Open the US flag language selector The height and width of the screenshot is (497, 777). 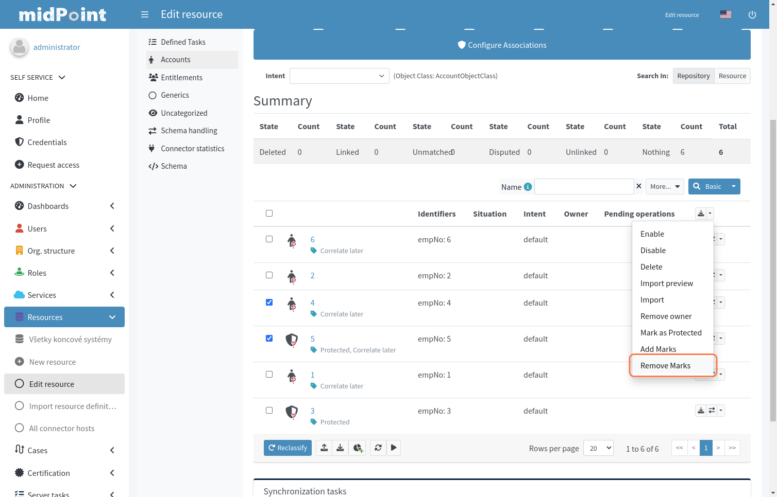click(x=725, y=14)
